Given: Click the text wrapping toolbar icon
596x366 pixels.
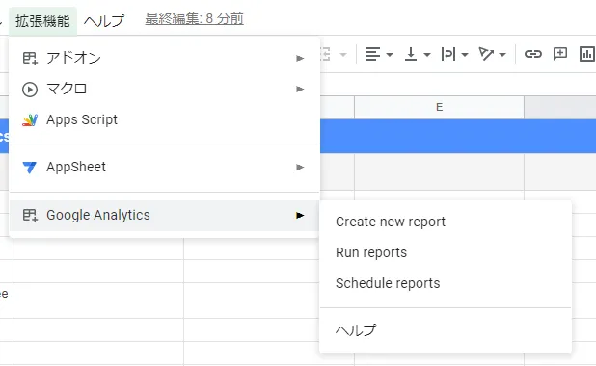Looking at the screenshot, I should tap(448, 54).
